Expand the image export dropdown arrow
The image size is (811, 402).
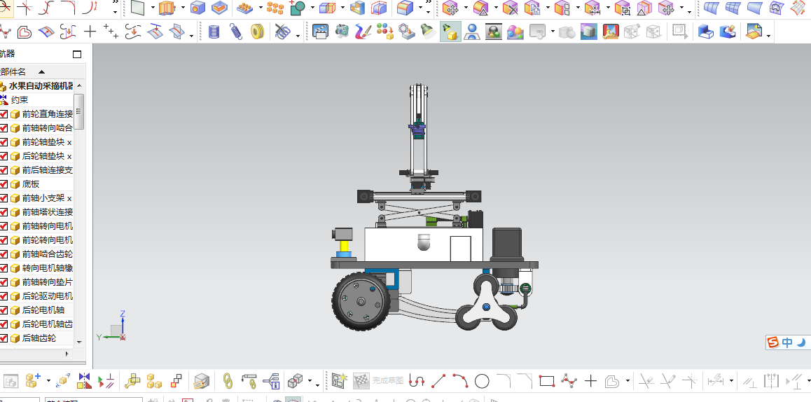[769, 36]
